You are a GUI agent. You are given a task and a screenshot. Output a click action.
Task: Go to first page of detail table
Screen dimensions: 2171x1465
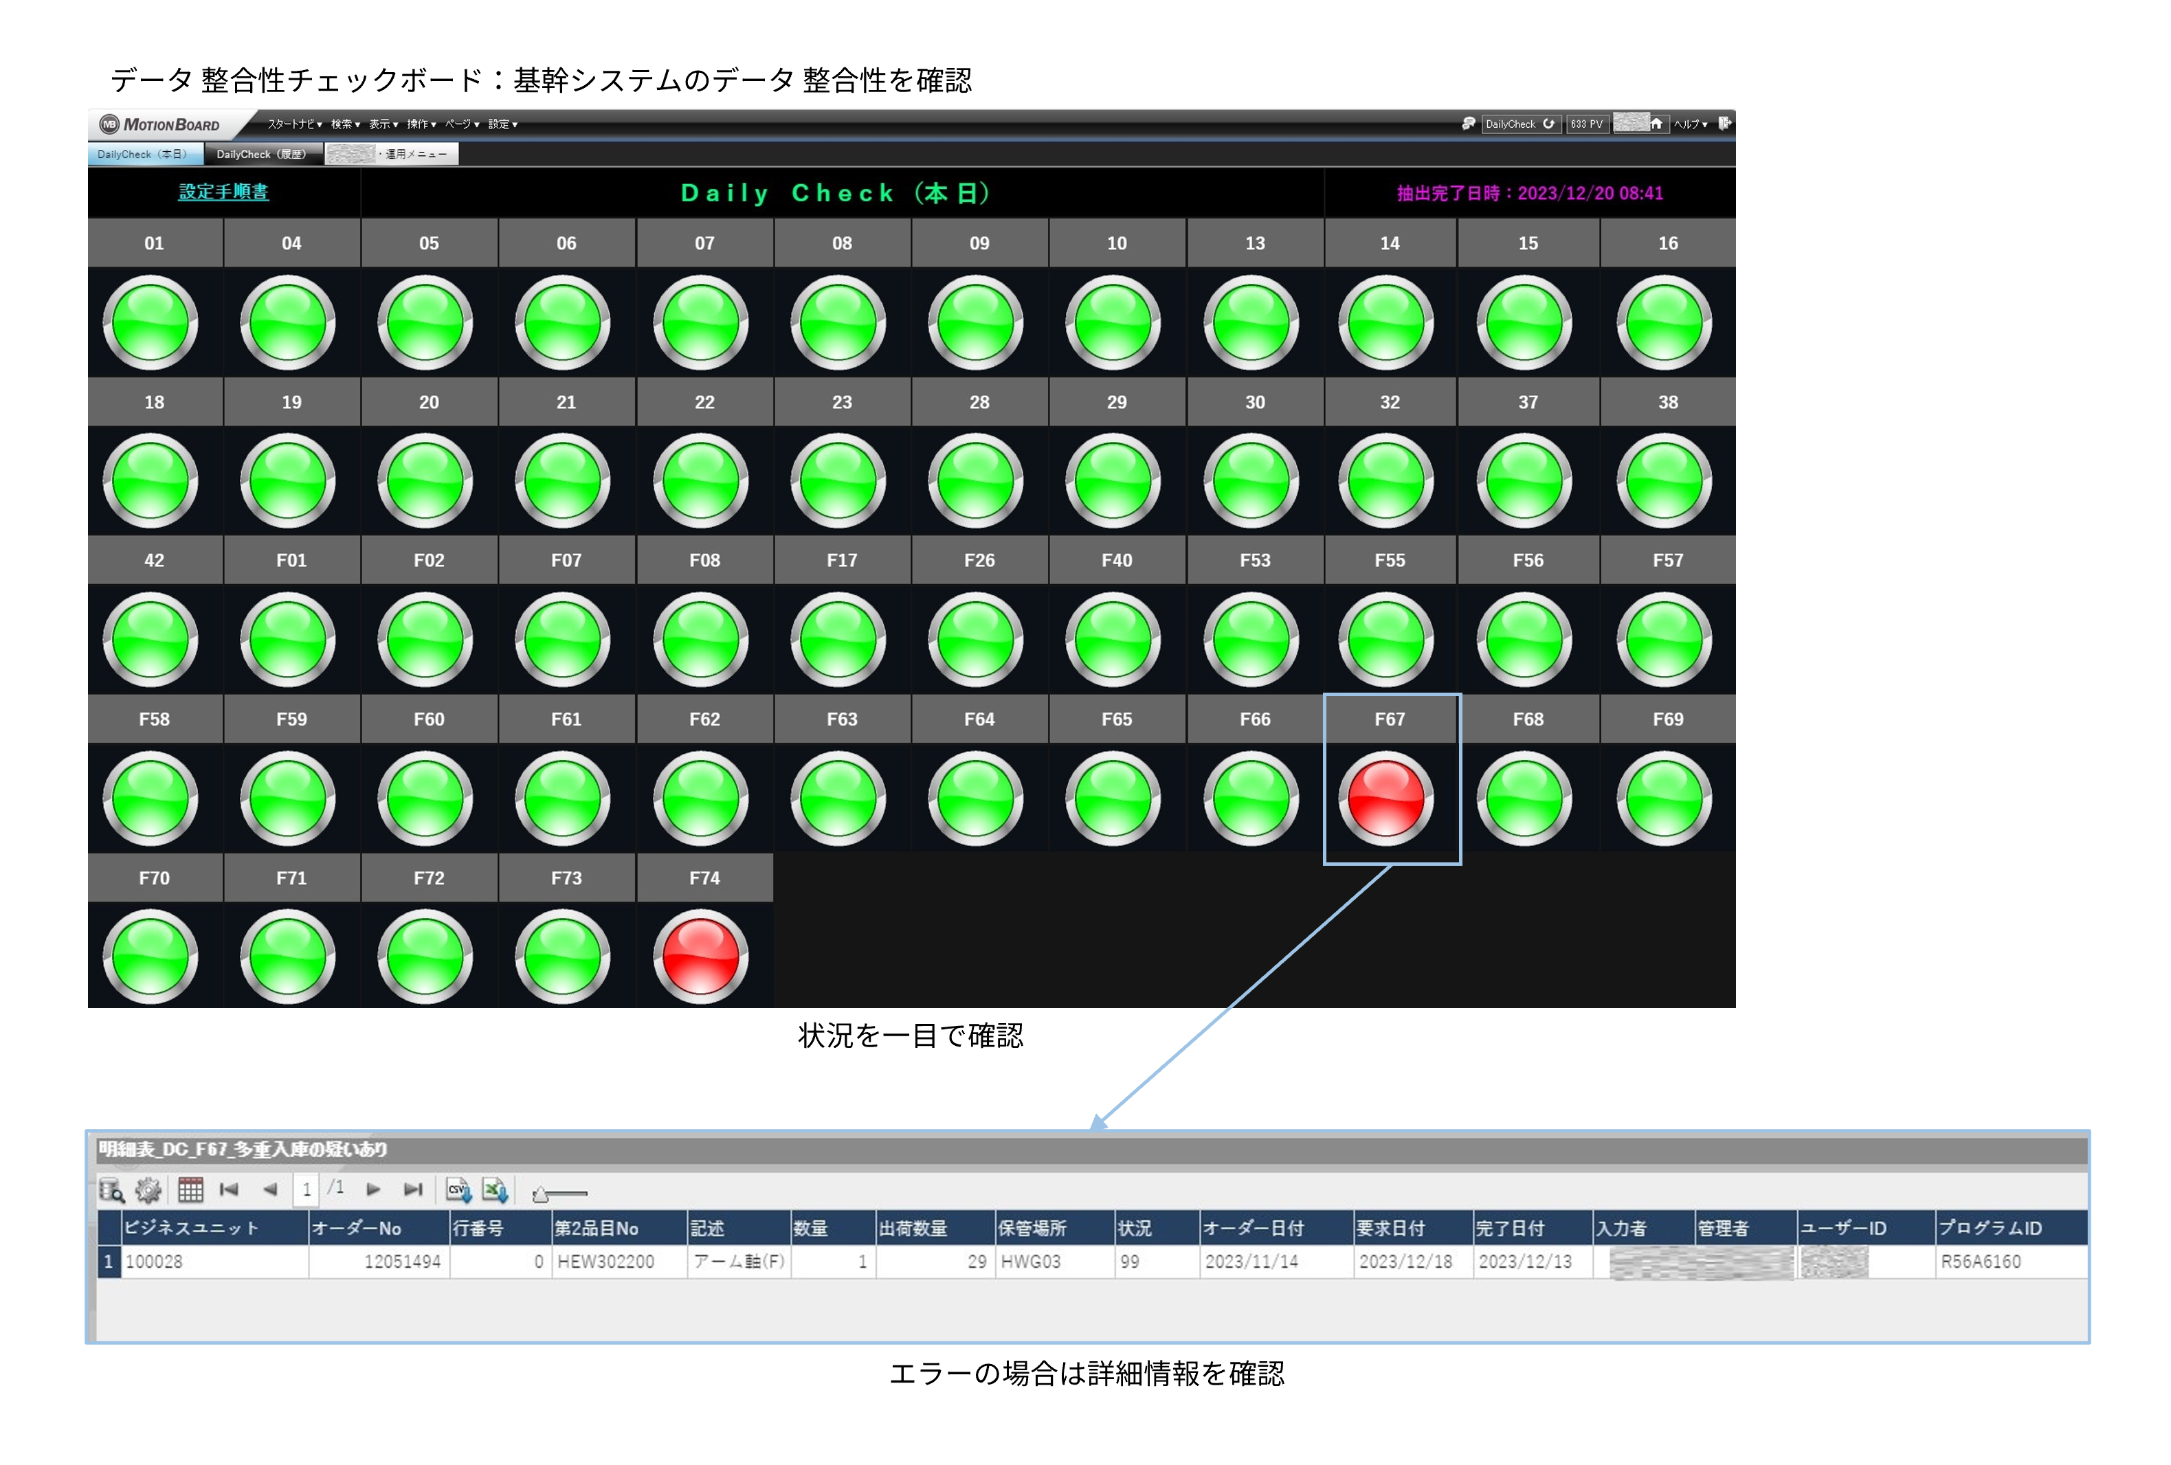[229, 1189]
